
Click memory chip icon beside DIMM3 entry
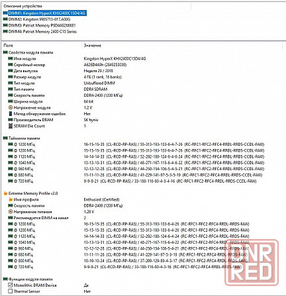point(5,25)
